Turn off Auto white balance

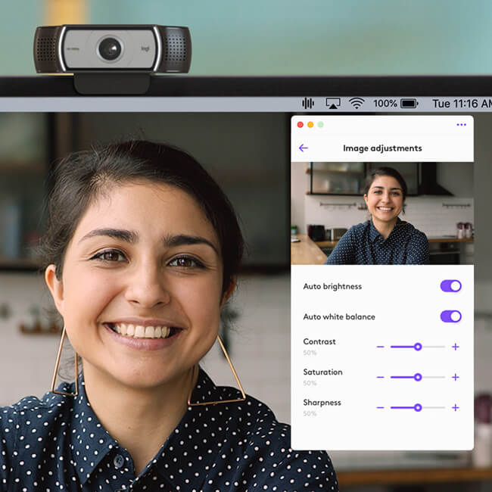[x=450, y=316]
